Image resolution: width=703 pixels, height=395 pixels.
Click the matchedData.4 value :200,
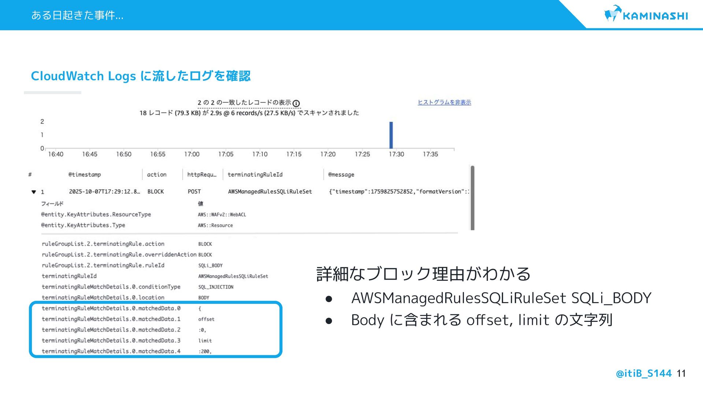pos(205,351)
